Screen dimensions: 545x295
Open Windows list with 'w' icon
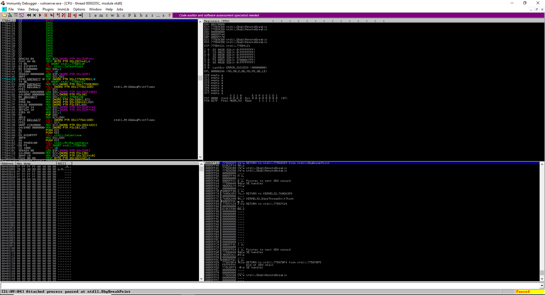(112, 15)
